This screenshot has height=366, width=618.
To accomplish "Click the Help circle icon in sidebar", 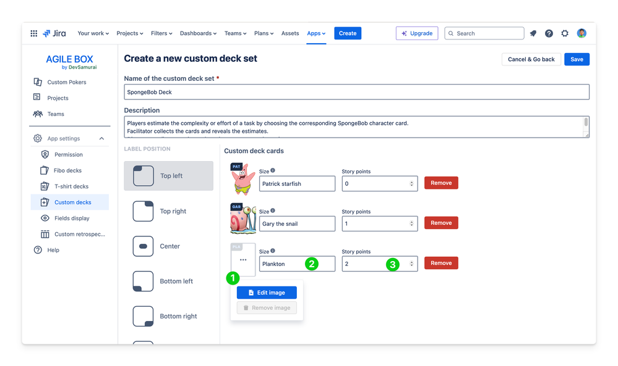I will click(38, 250).
